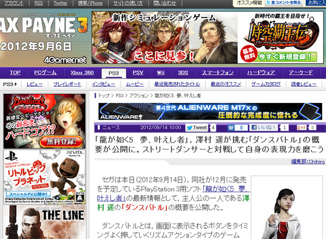Click the article date 2012/09/14 10:00
This screenshot has width=326, height=239.
[160, 127]
